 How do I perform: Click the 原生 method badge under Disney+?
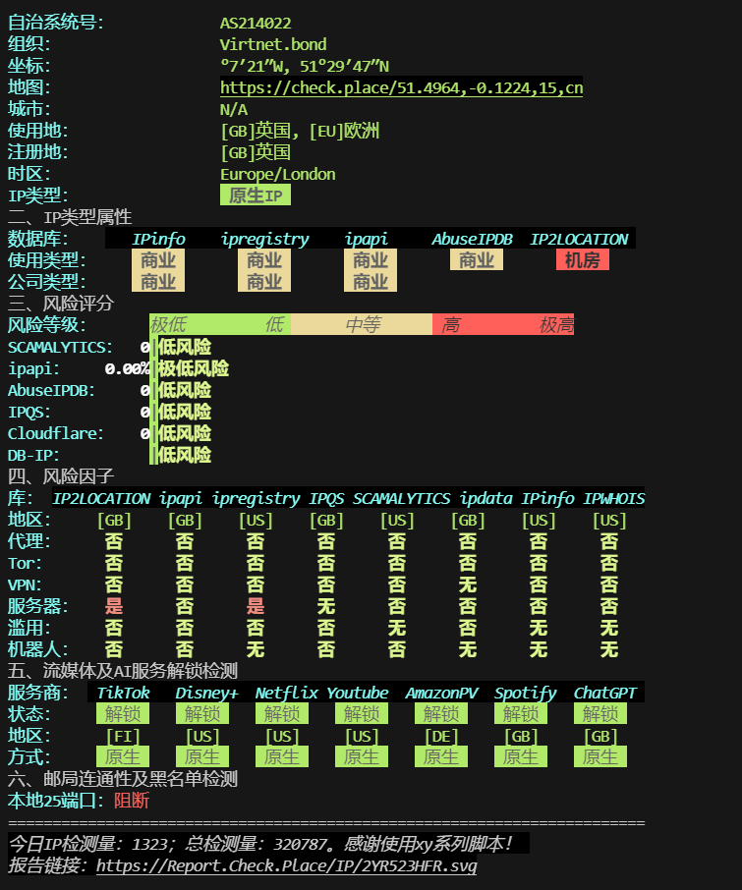[202, 757]
